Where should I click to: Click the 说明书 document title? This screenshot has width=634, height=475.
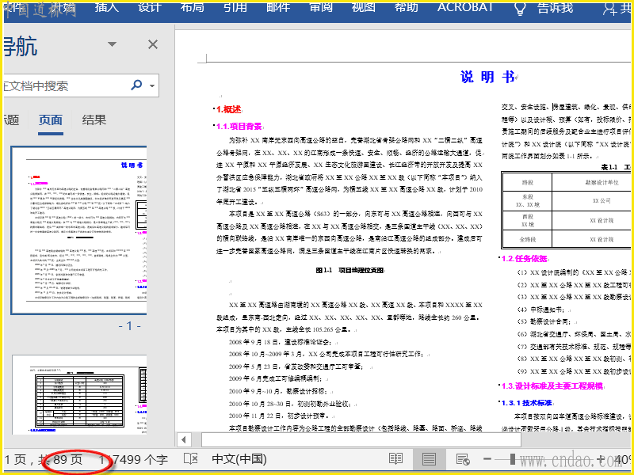(x=487, y=77)
